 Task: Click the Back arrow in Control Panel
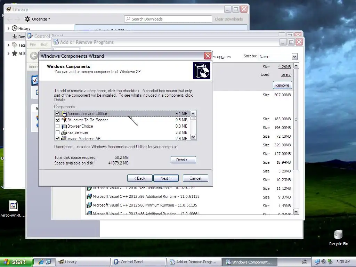34,56
